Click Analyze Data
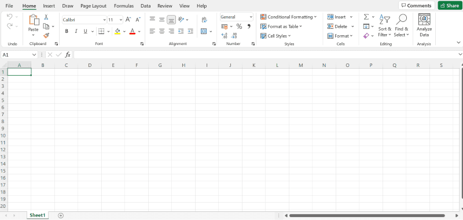 (424, 25)
